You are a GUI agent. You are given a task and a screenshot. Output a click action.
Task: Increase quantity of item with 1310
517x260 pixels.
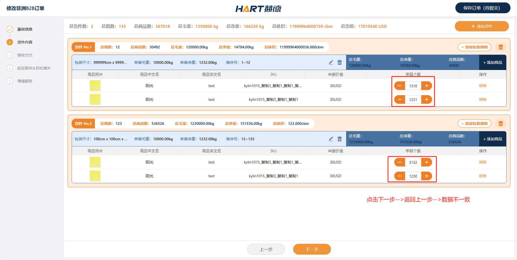tap(426, 86)
